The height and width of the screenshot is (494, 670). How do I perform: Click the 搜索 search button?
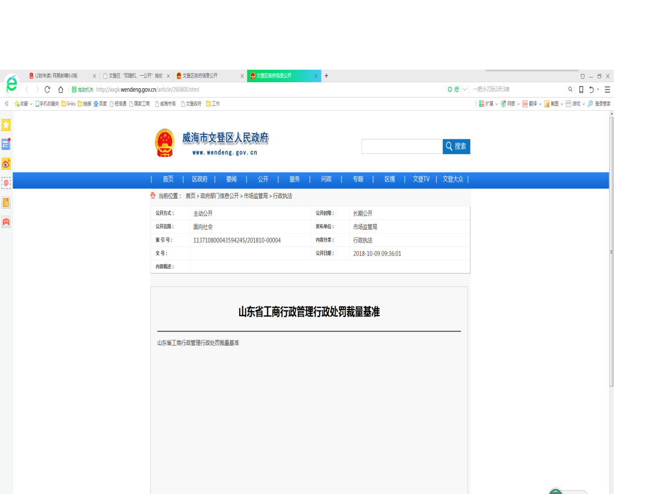[456, 146]
